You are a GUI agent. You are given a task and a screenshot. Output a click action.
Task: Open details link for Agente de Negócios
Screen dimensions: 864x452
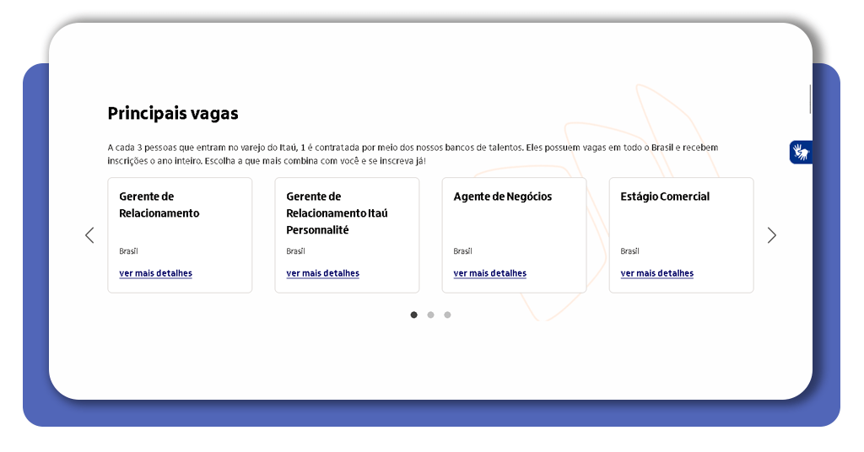click(x=490, y=273)
